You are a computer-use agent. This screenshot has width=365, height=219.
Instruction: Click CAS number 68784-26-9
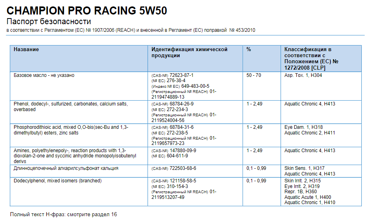181,104
